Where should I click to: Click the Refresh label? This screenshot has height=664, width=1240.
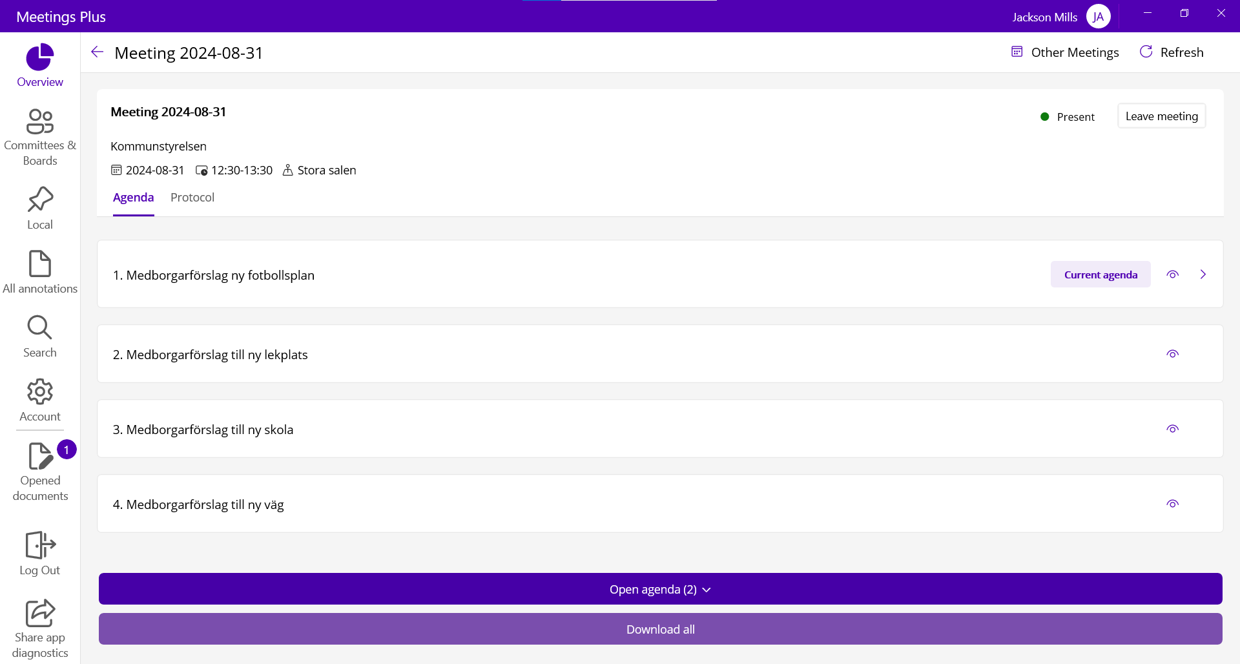1182,52
